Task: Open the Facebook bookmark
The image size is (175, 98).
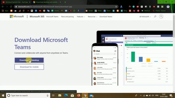Action: (x=36, y=11)
